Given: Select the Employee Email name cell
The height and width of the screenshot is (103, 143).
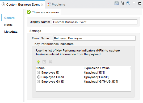Looking at the screenshot, I should [x=53, y=77].
